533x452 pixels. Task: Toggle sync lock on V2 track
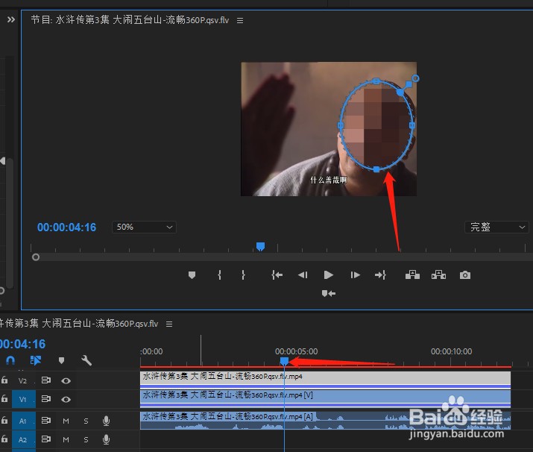tap(46, 380)
